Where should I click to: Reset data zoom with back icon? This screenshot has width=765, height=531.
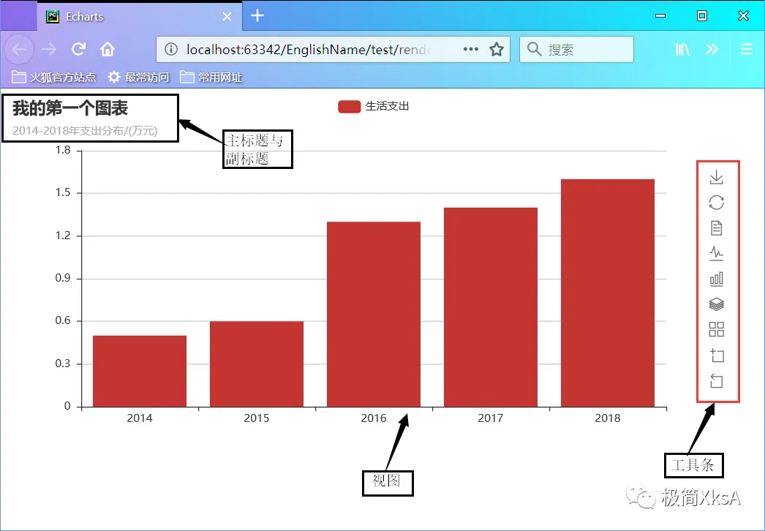716,380
